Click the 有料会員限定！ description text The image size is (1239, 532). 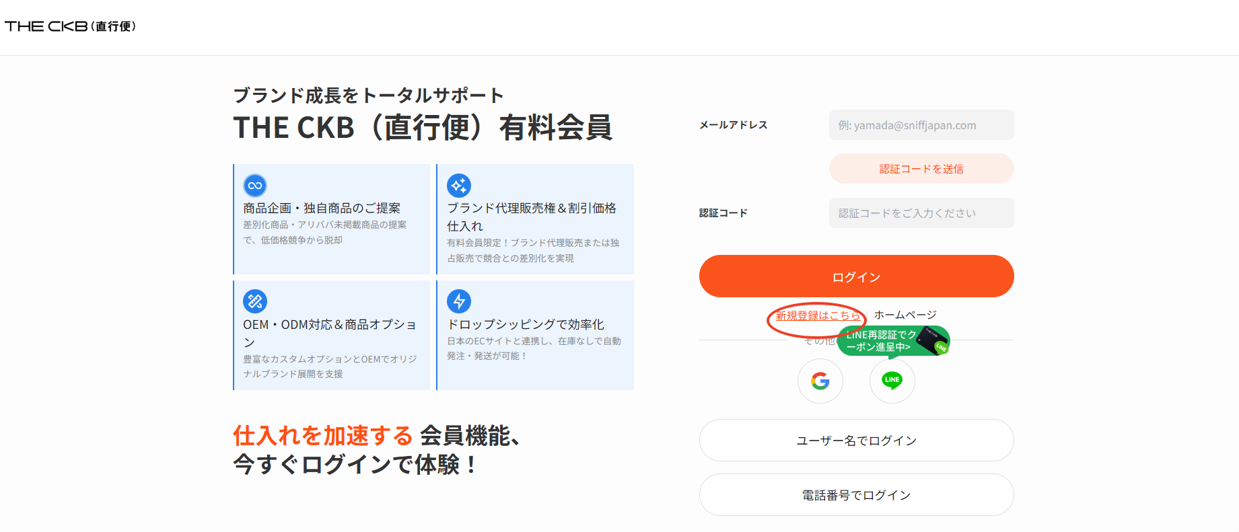[533, 250]
